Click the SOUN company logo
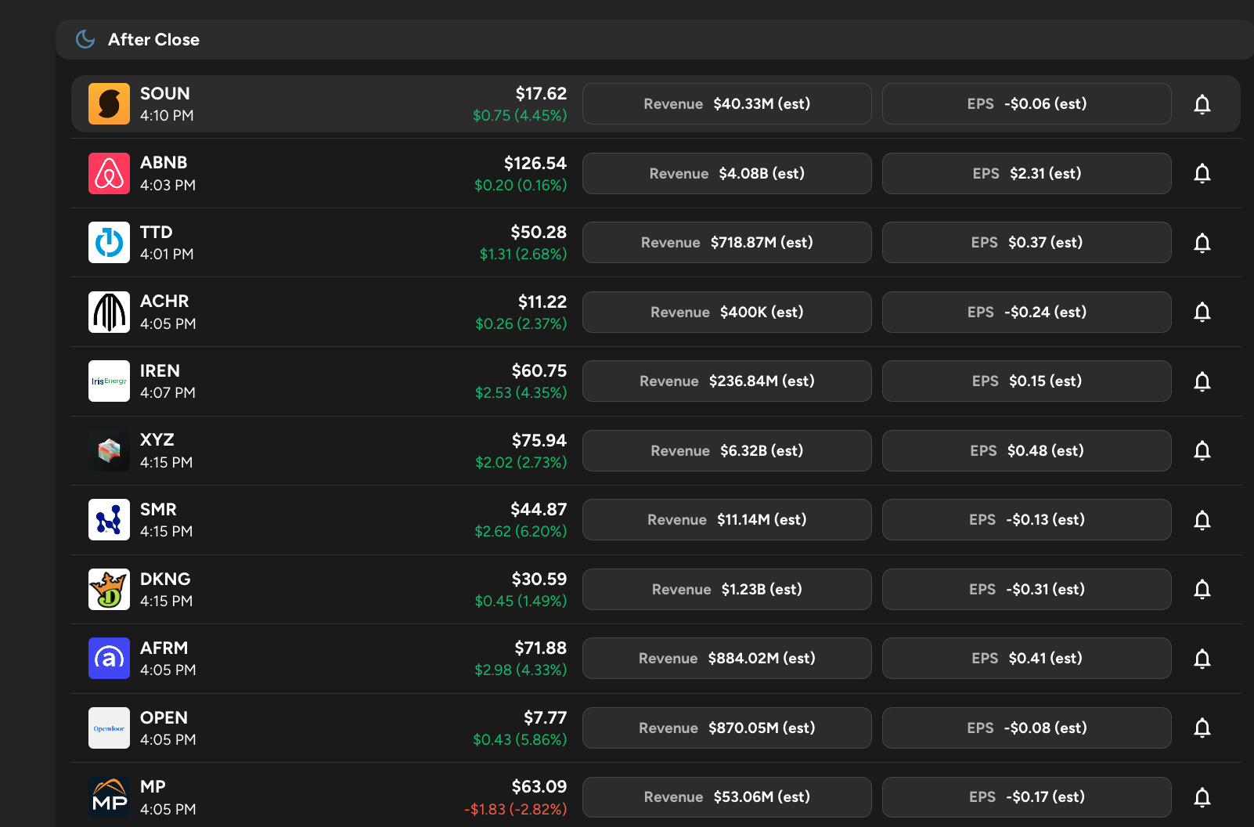 pos(109,104)
